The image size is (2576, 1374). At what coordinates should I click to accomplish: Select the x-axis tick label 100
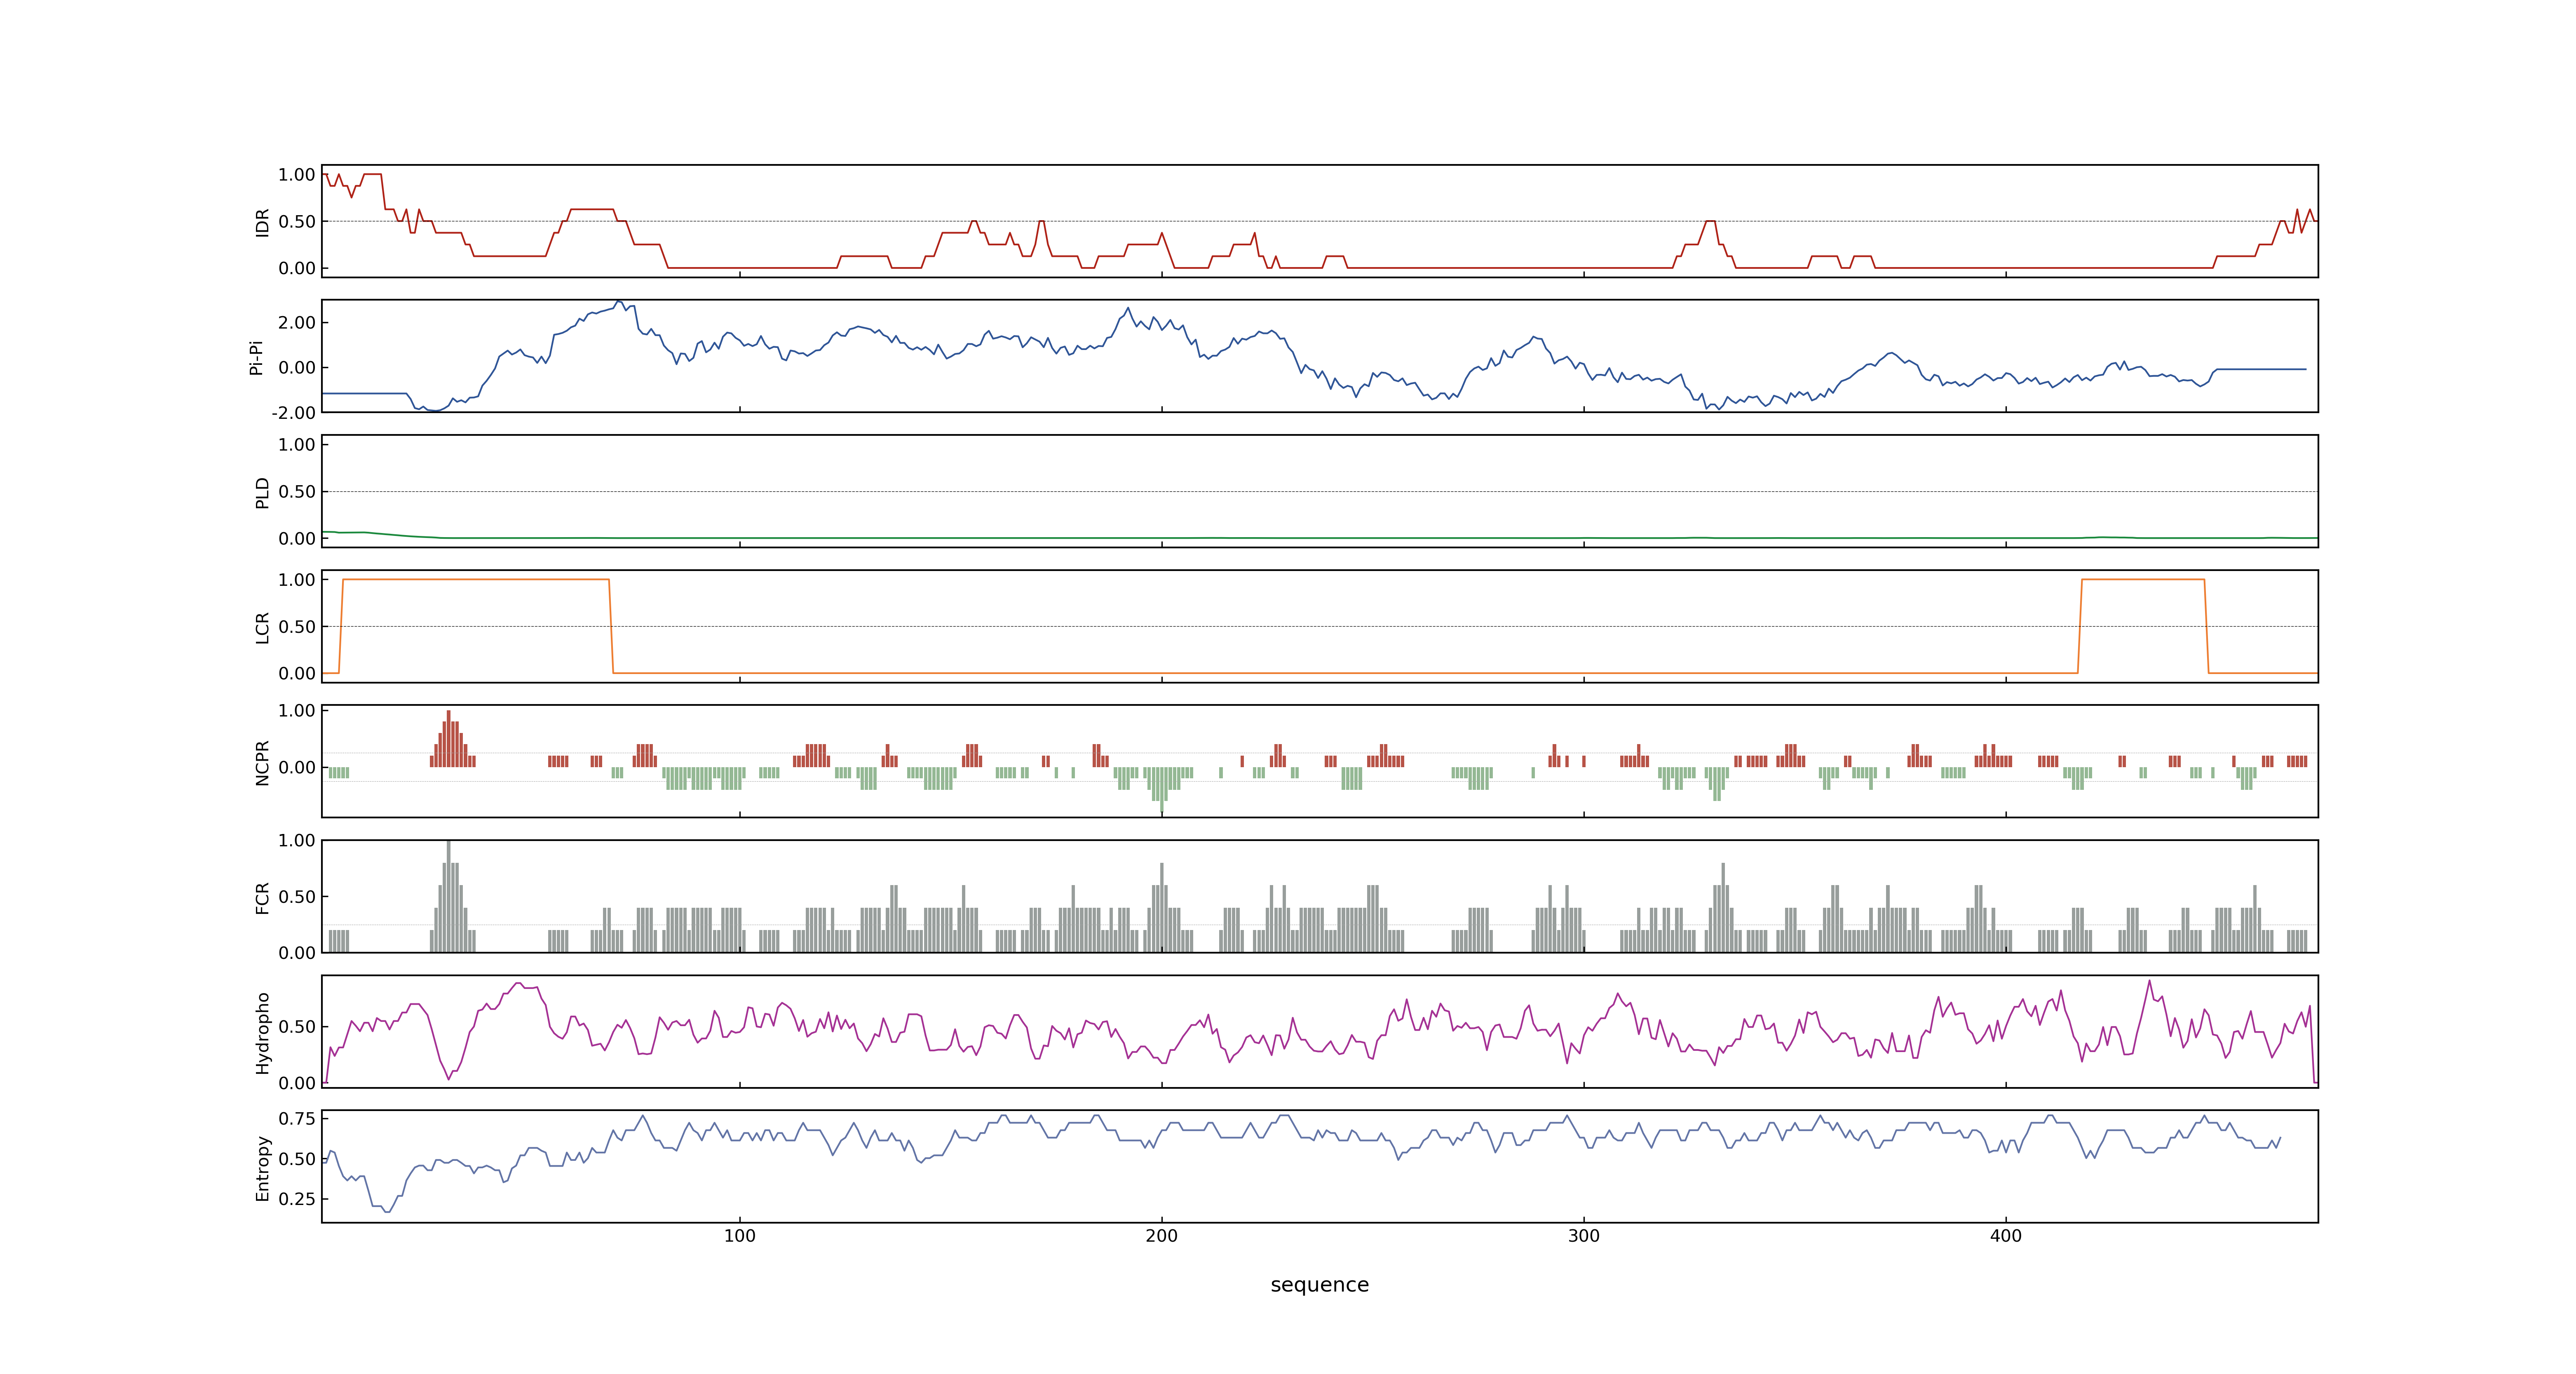click(x=739, y=1236)
